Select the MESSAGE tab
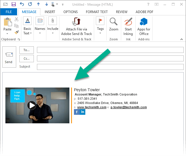The width and height of the screenshot is (186, 156). click(29, 12)
